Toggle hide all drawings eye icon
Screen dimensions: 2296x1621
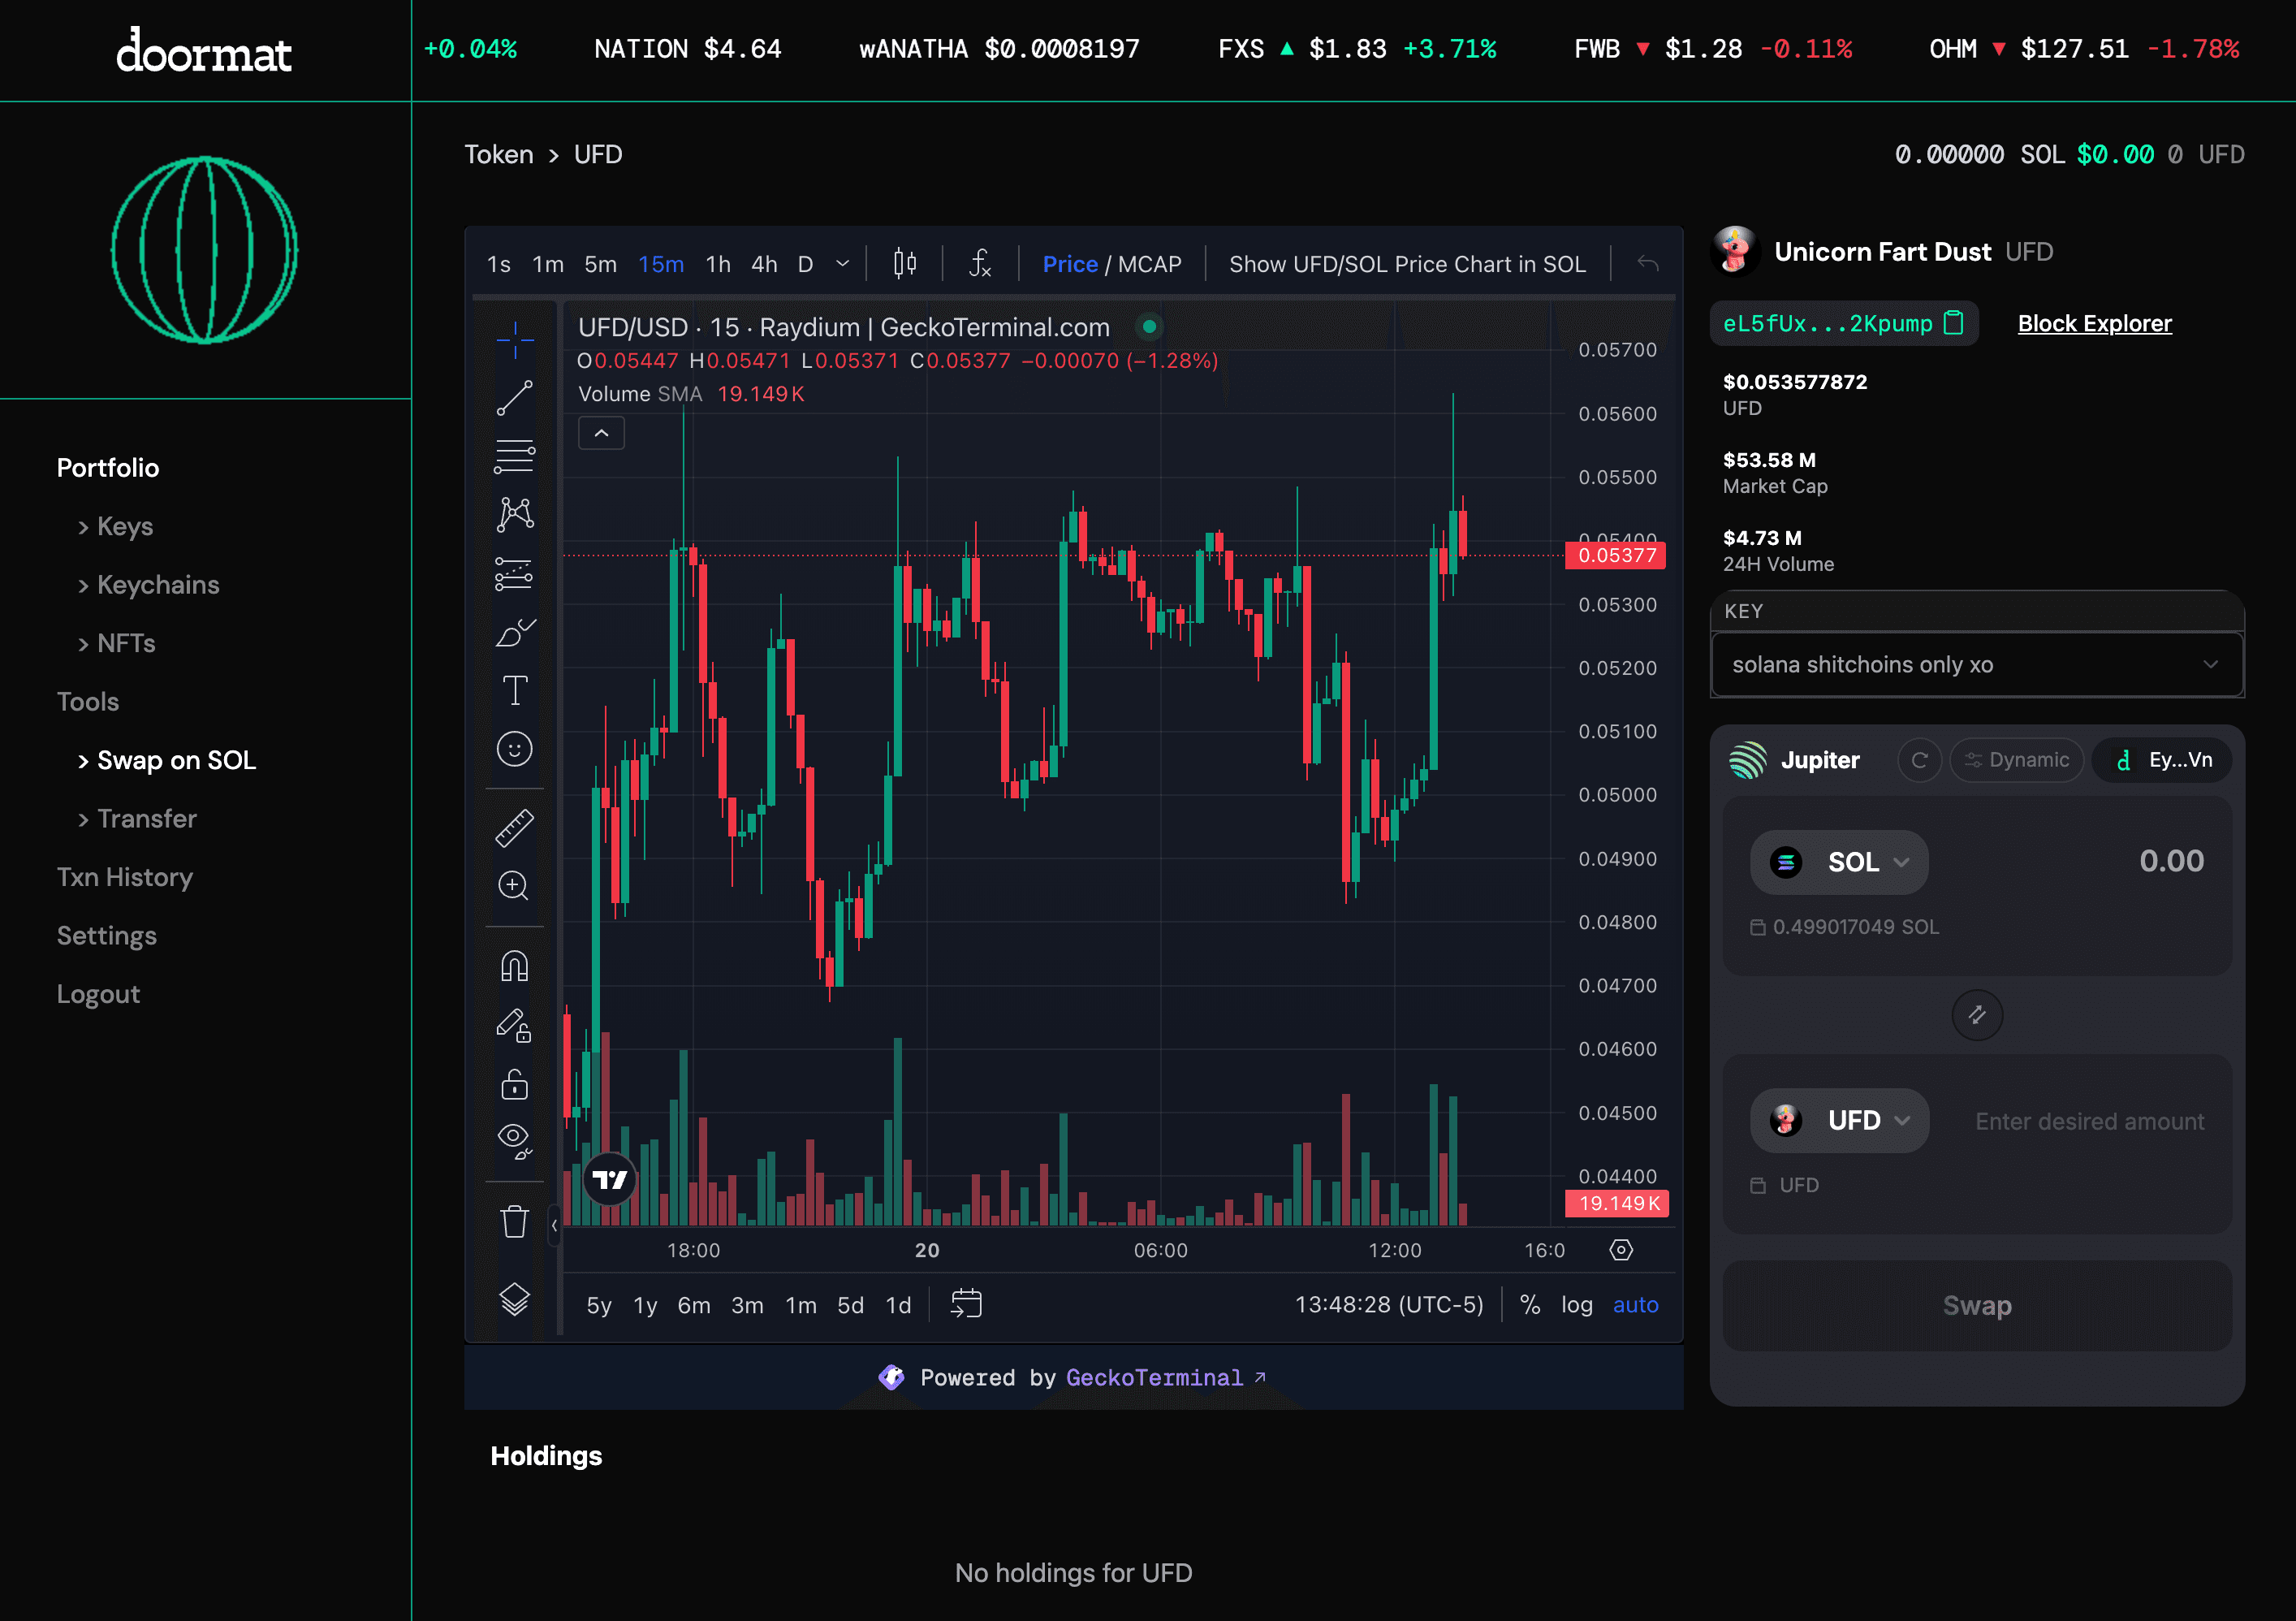tap(514, 1141)
